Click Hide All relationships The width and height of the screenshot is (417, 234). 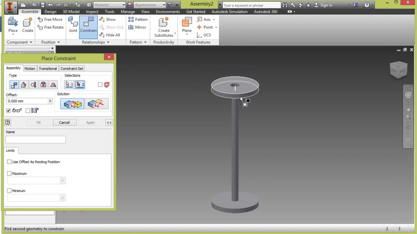pyautogui.click(x=110, y=35)
